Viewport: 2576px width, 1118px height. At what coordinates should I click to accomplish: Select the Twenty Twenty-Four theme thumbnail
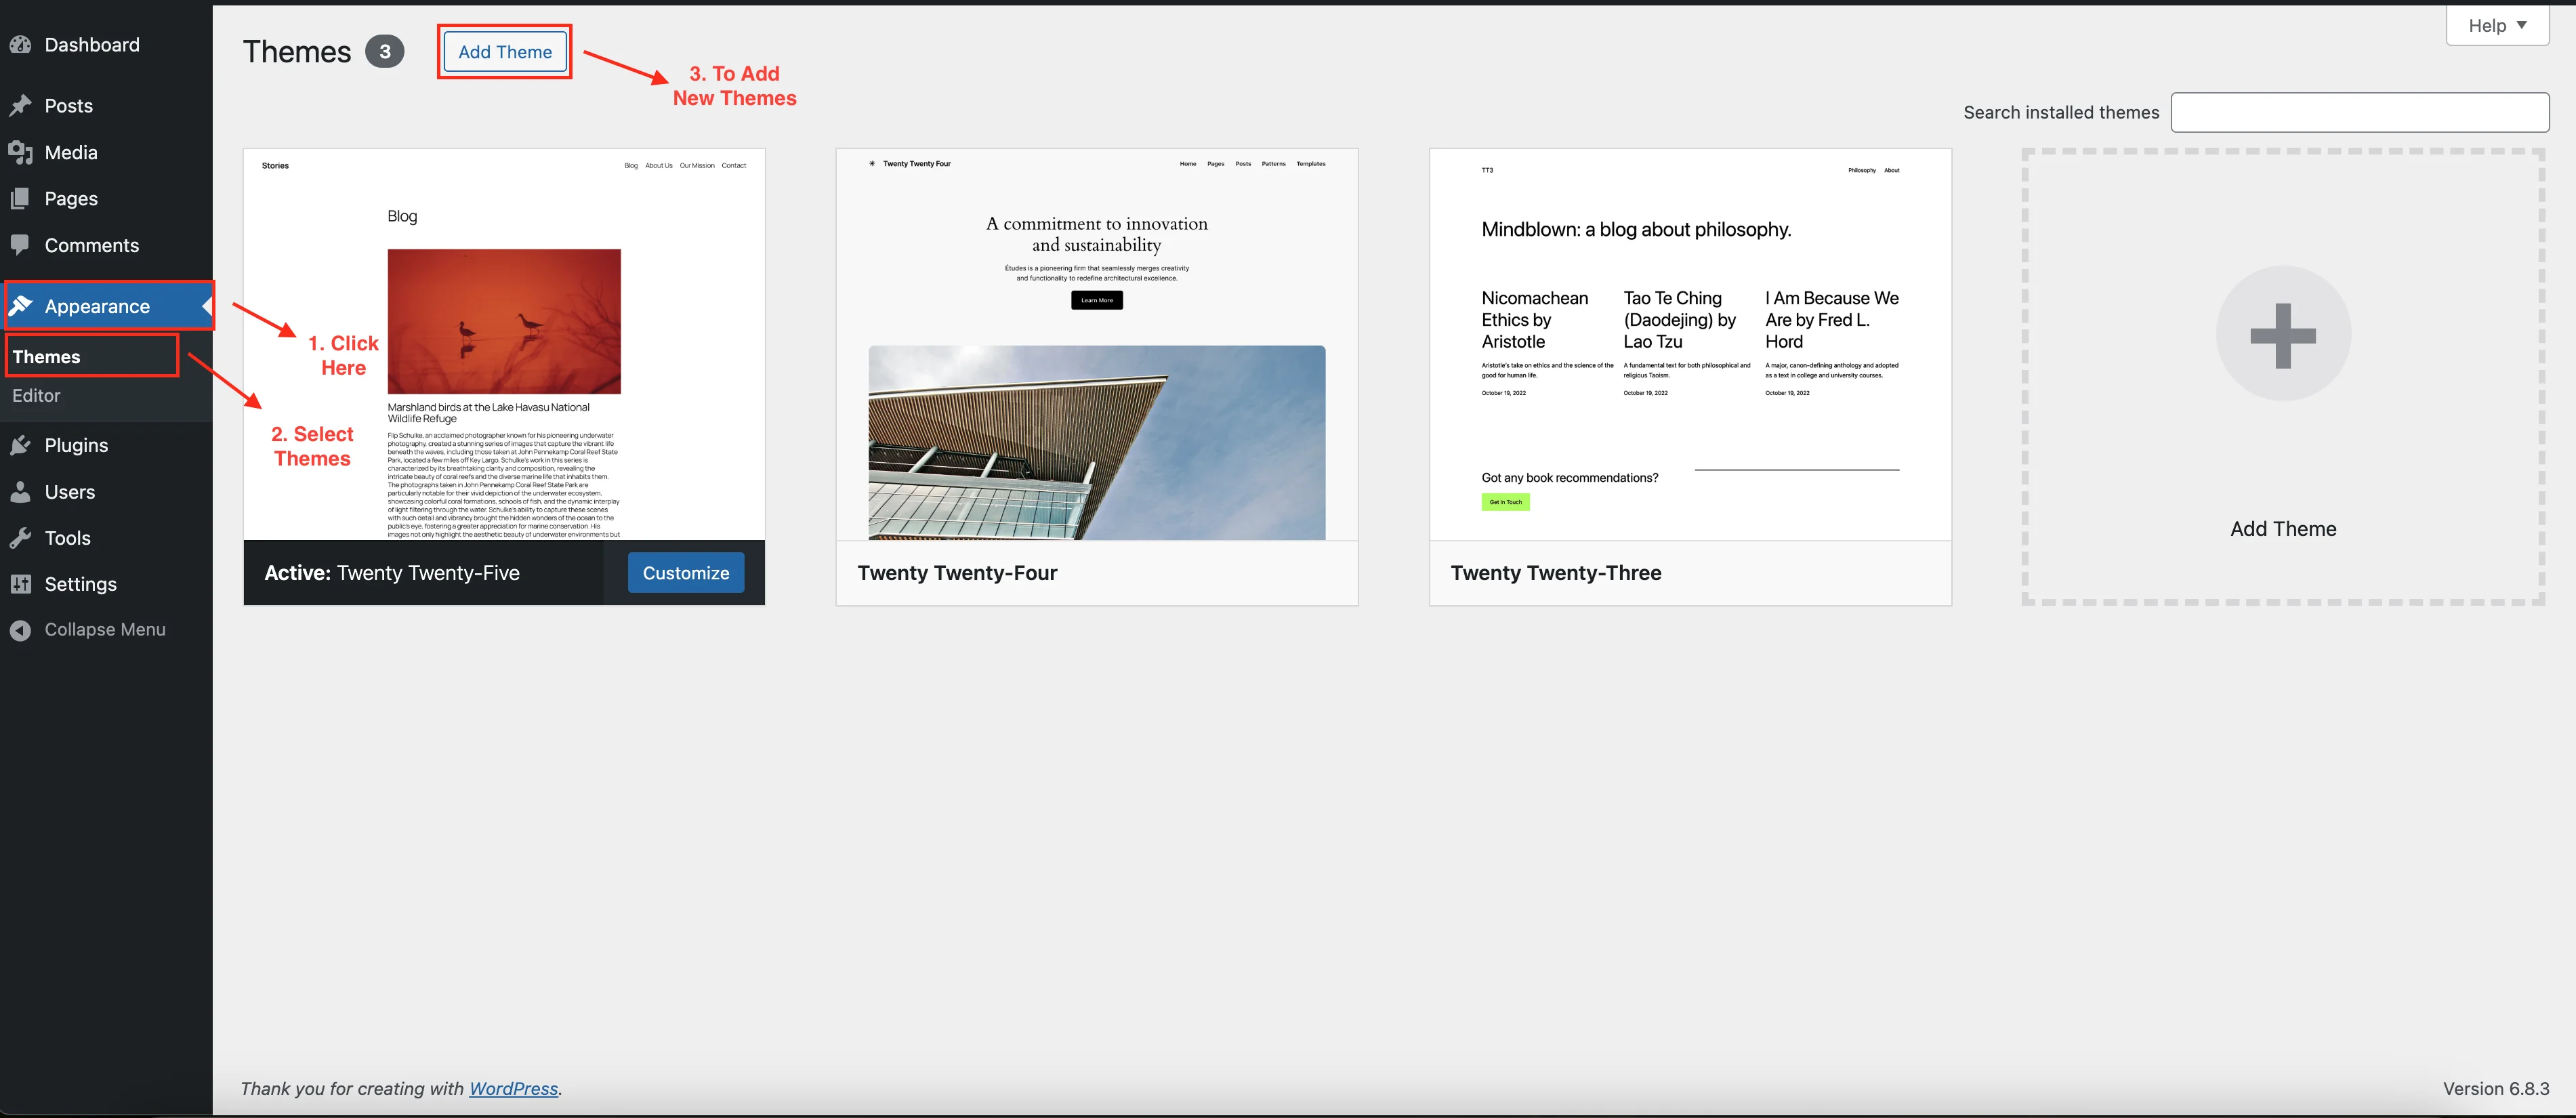pos(1096,345)
